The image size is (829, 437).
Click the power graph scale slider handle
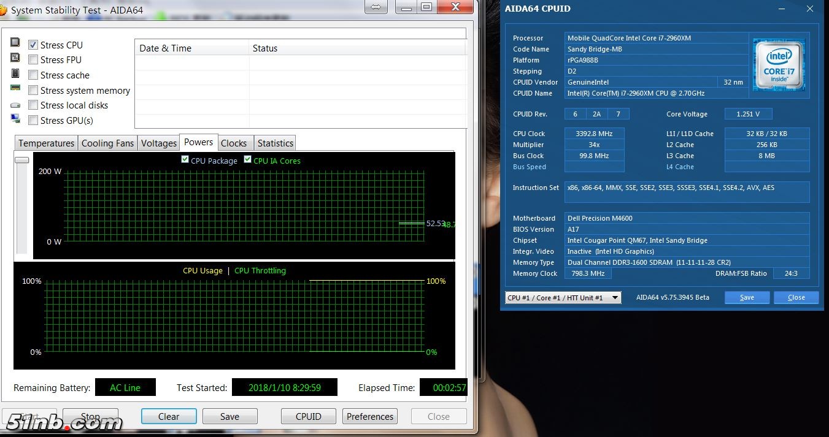coord(22,160)
